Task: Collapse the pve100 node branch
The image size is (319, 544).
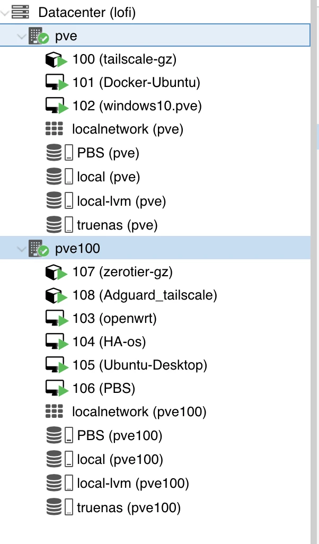Action: coord(21,249)
